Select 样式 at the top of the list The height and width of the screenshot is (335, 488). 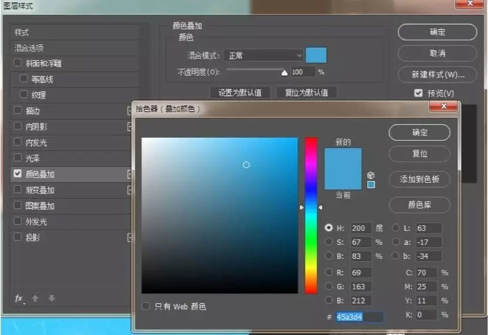click(x=22, y=32)
